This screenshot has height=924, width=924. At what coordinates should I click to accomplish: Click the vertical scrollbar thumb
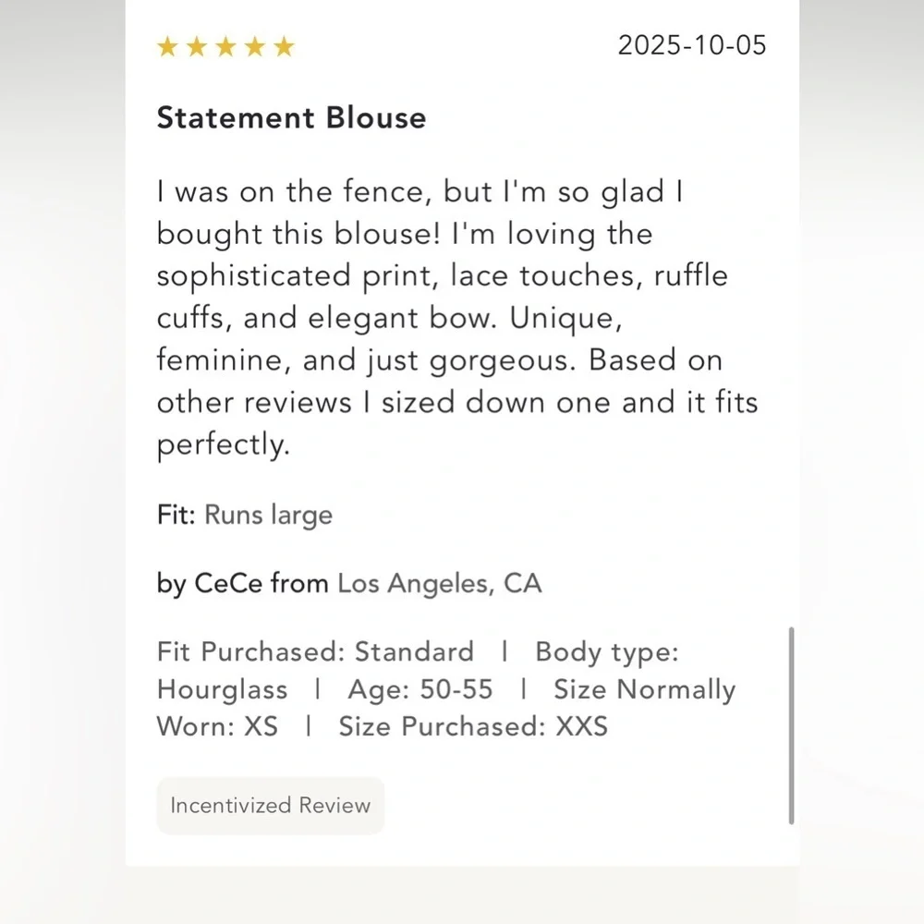click(x=791, y=725)
